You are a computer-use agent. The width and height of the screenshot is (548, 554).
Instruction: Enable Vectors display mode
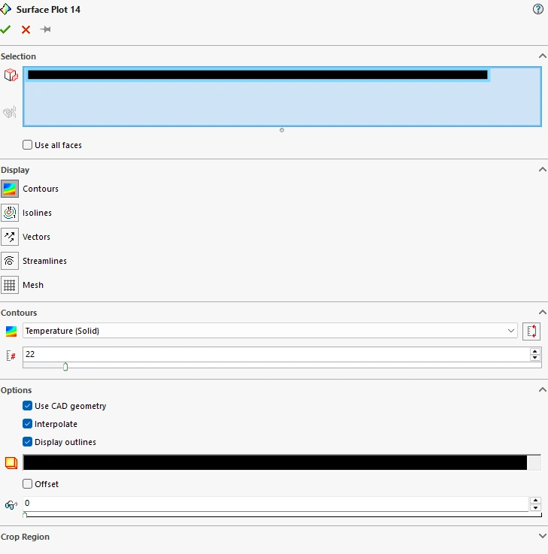(x=10, y=237)
